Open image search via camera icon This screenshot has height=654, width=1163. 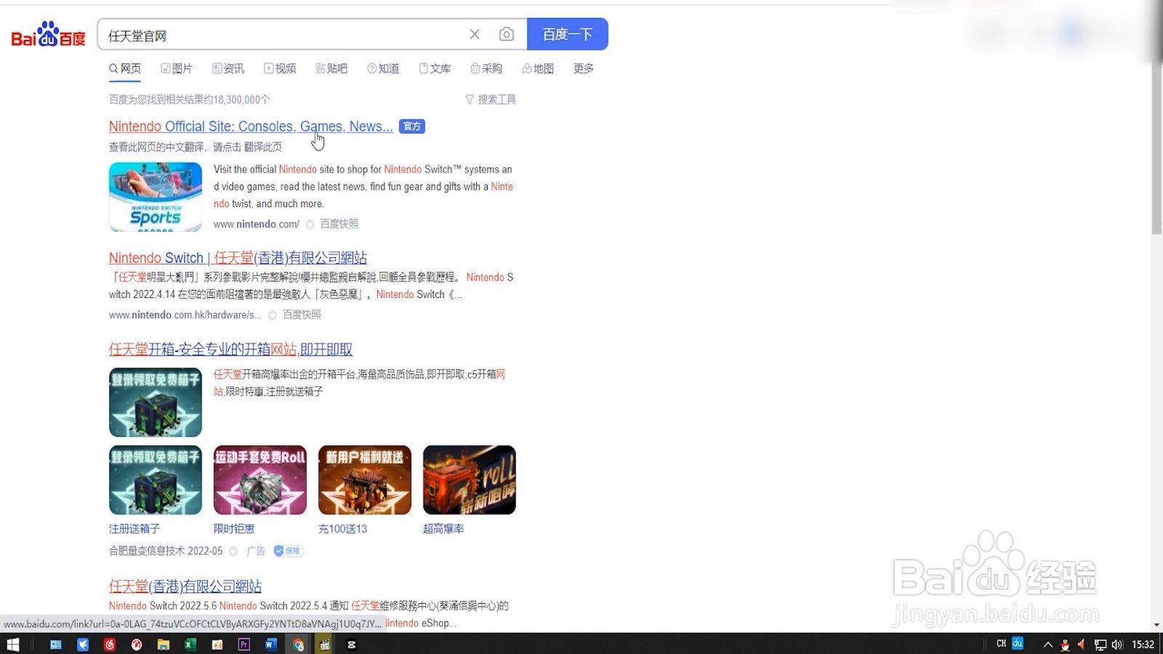coord(507,33)
